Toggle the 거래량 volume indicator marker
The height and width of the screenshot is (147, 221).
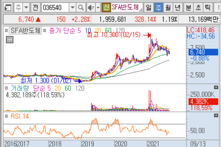pyautogui.click(x=6, y=88)
